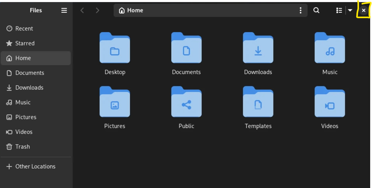Screen dimensions: 372x188
Task: Navigate to Videos from the sidebar
Action: click(x=24, y=132)
